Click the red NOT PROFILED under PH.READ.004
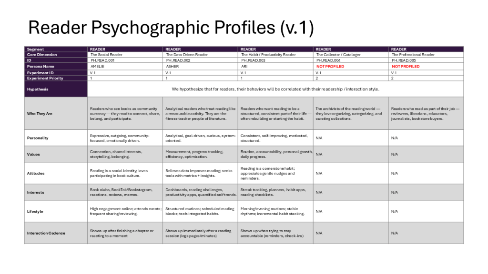The width and height of the screenshot is (488, 274). coord(330,67)
